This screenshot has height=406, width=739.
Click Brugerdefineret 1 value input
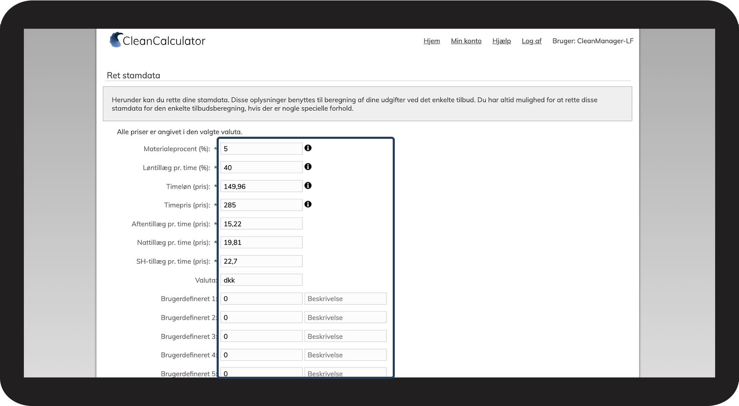[x=261, y=299]
